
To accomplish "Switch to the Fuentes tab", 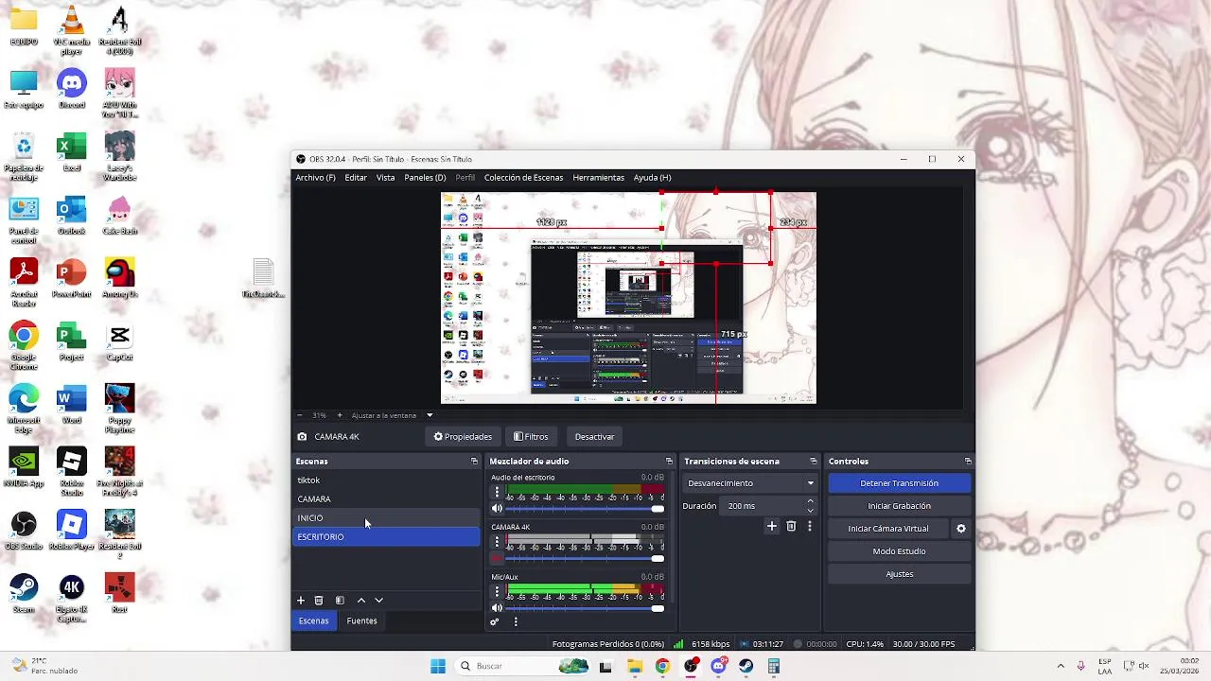I will pyautogui.click(x=361, y=621).
